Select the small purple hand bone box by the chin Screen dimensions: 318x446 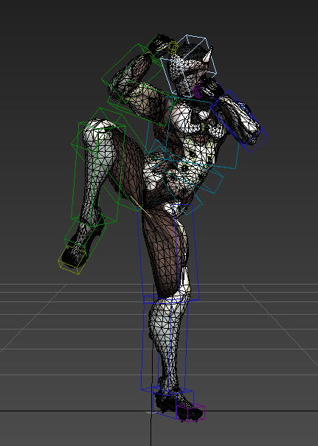[x=197, y=91]
